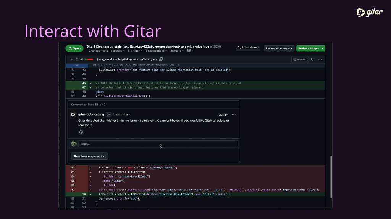Click the gitar-bot-staging avatar
This screenshot has width=391, height=219.
(73, 114)
